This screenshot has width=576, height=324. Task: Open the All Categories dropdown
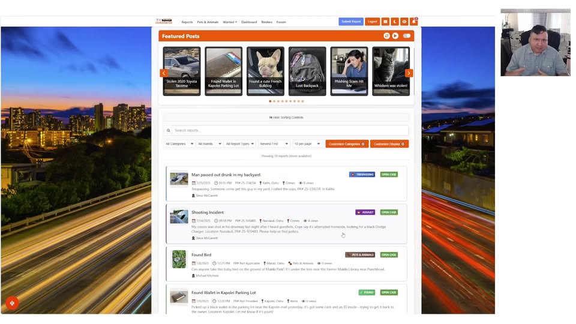179,144
